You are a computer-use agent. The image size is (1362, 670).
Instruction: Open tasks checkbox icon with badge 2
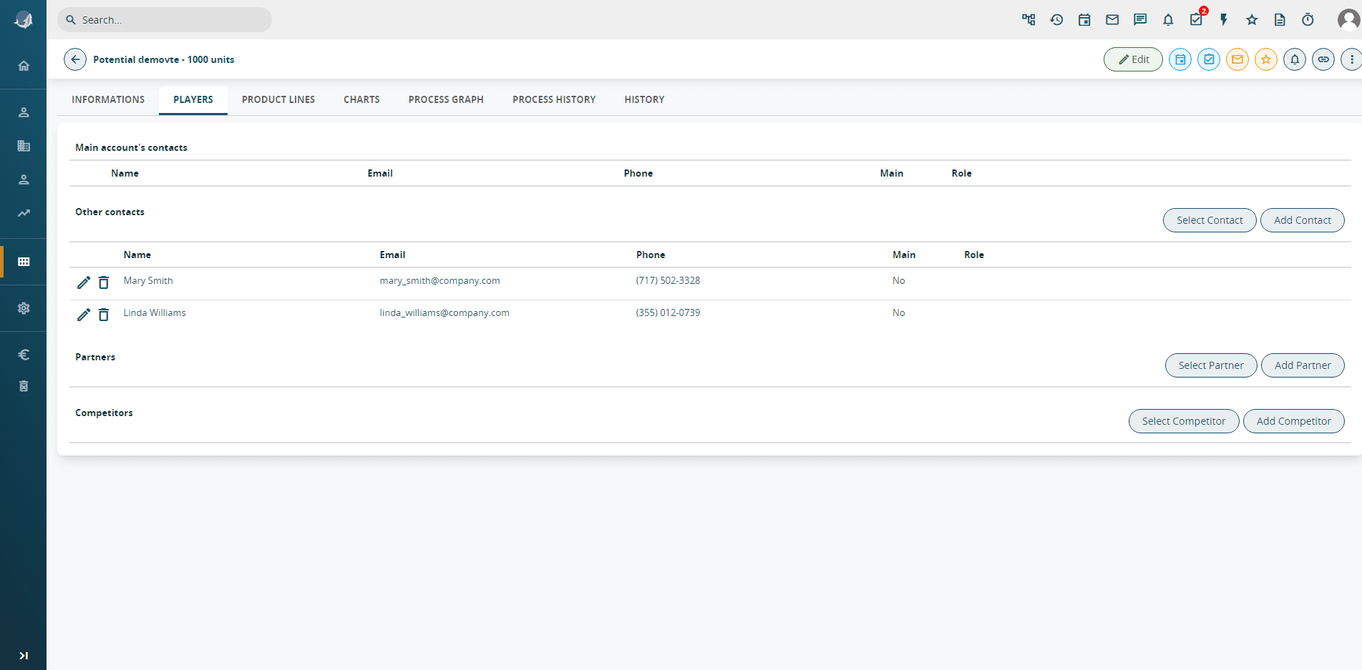click(x=1197, y=19)
